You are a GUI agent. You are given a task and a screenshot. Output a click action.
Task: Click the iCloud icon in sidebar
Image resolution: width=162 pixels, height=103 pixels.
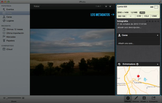4,49
